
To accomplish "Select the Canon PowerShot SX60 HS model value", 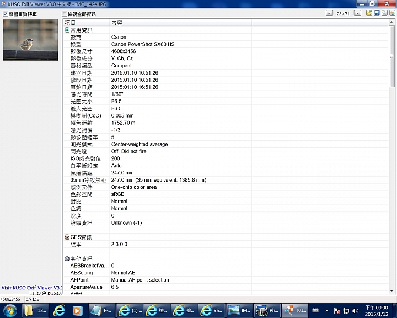I will [x=143, y=44].
